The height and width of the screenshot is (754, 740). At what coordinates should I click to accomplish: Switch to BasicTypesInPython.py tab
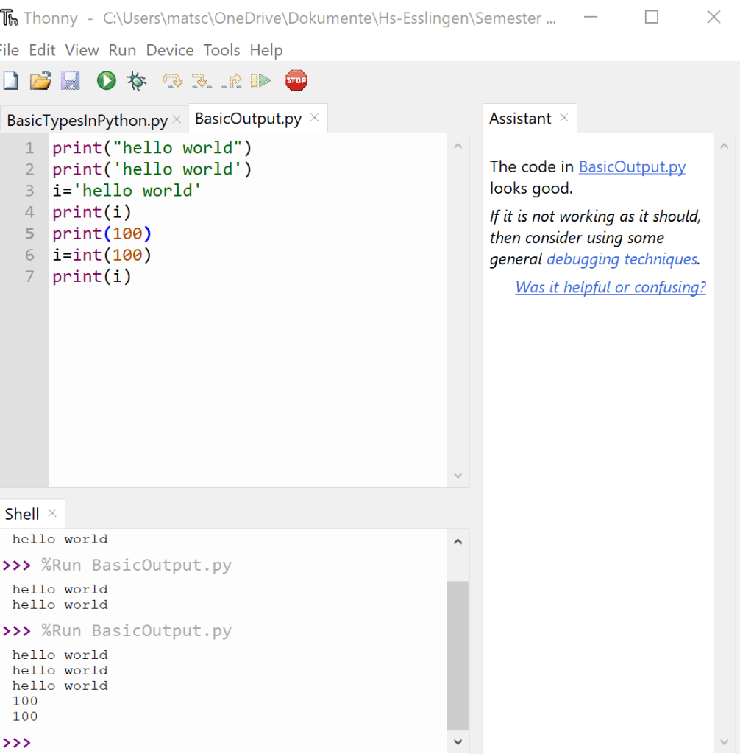coord(87,120)
